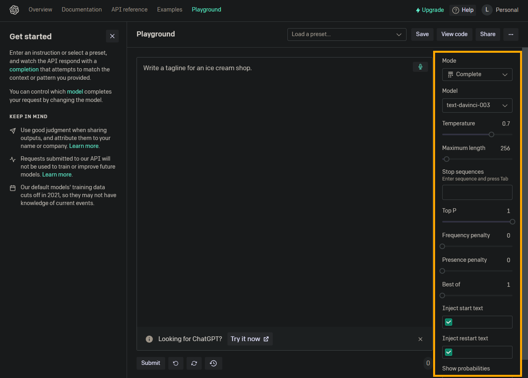Click the regenerate icon button
Screen dimensions: 528x378
click(194, 363)
